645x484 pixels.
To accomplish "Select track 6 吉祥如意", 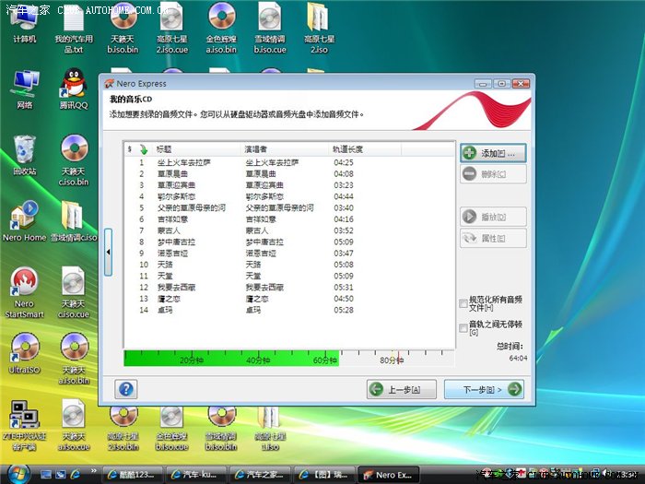I will tap(287, 219).
